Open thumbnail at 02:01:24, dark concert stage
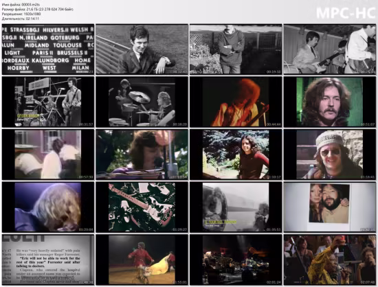378x287 pixels. pos(236,260)
